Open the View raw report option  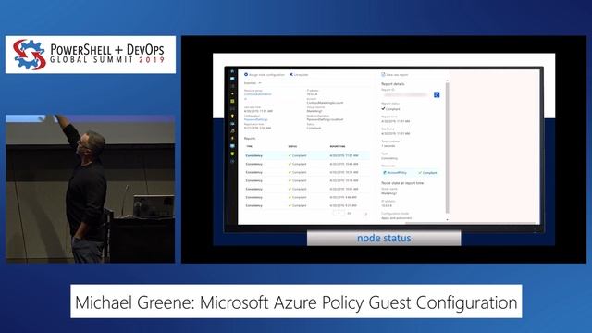pos(395,75)
